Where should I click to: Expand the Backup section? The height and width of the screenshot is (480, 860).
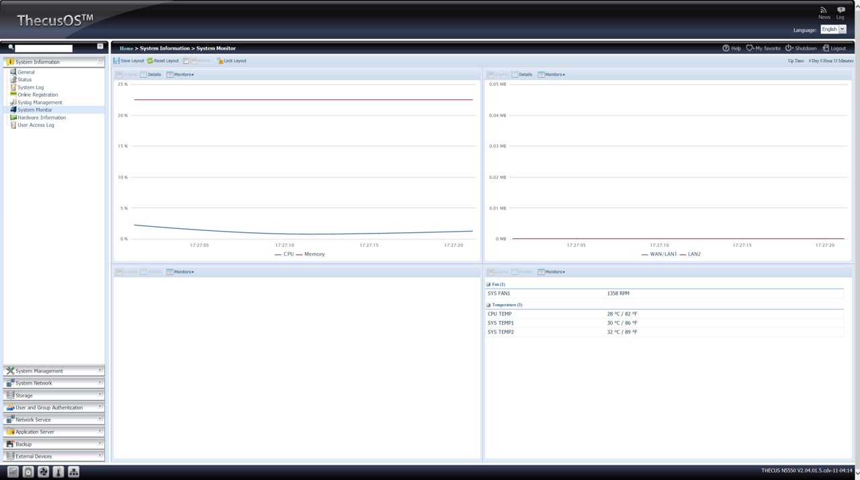tap(54, 444)
